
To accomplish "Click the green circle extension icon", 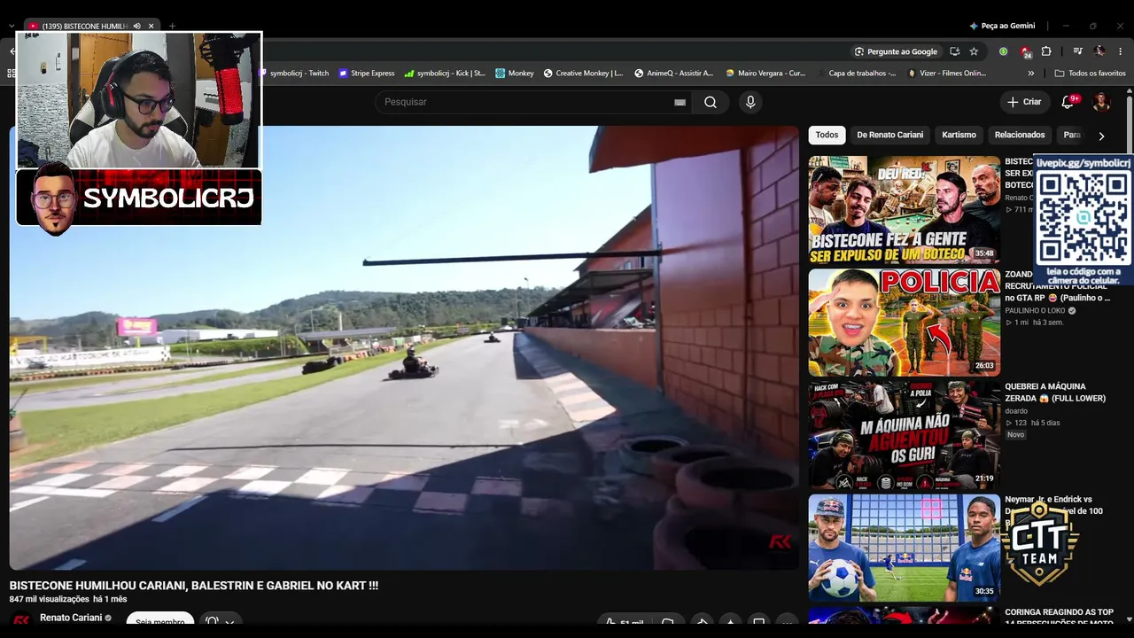I will coord(1003,51).
